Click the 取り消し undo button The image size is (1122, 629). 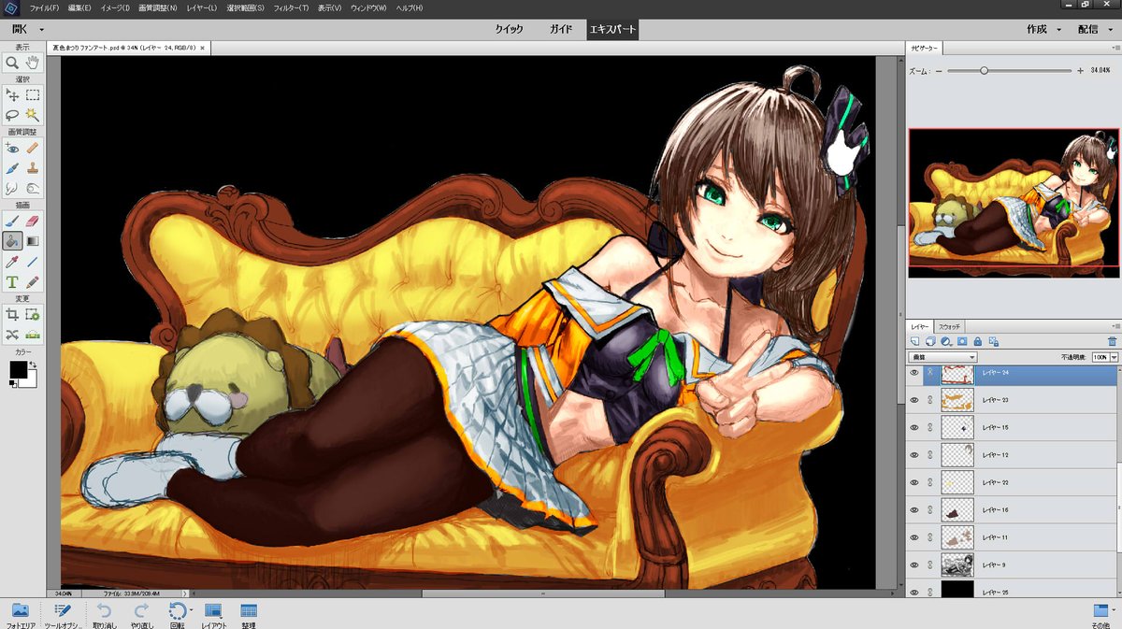(105, 614)
